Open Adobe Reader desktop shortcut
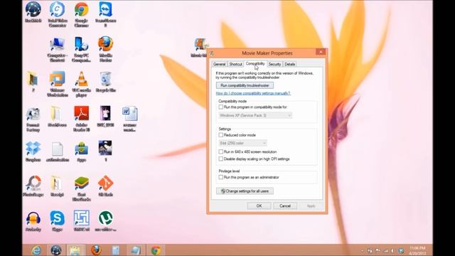455x256 pixels. 81,119
